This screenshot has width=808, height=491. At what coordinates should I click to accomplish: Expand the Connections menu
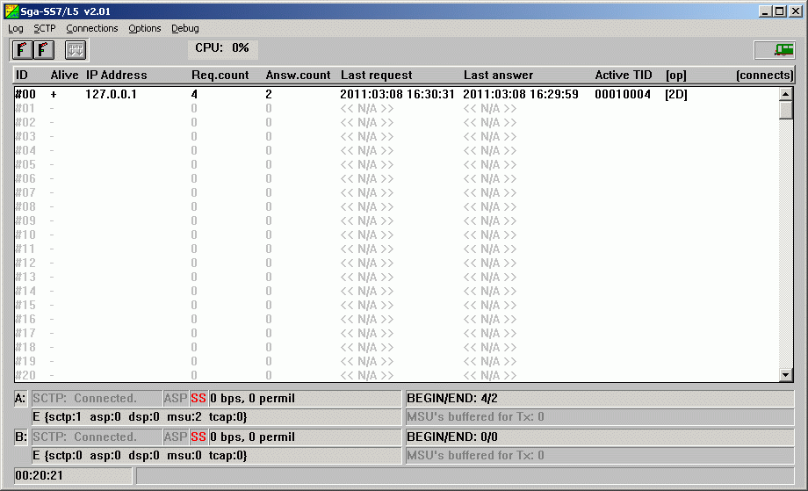[91, 28]
